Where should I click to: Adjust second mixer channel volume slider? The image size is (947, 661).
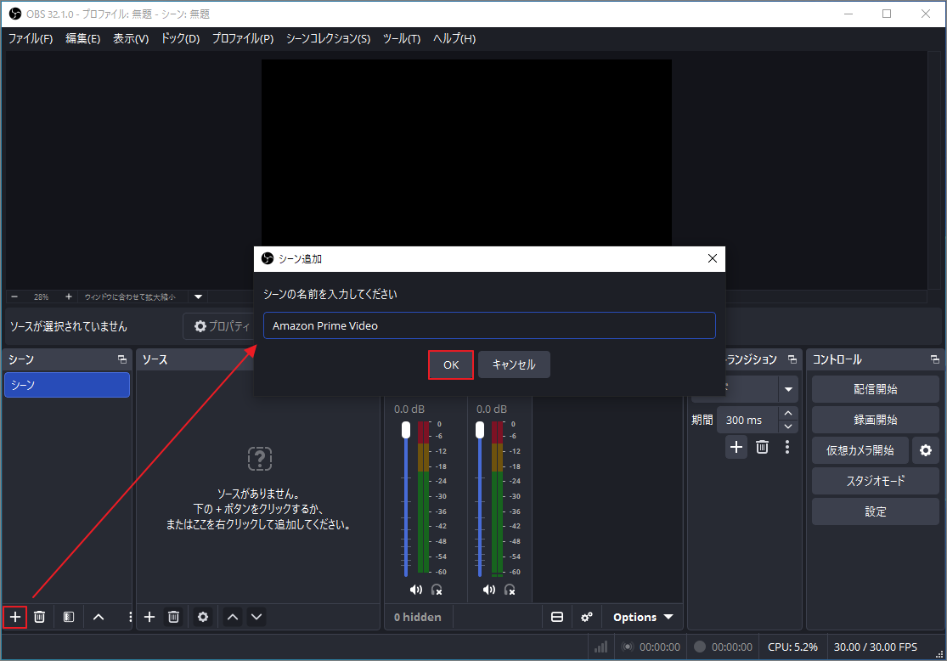pos(480,499)
